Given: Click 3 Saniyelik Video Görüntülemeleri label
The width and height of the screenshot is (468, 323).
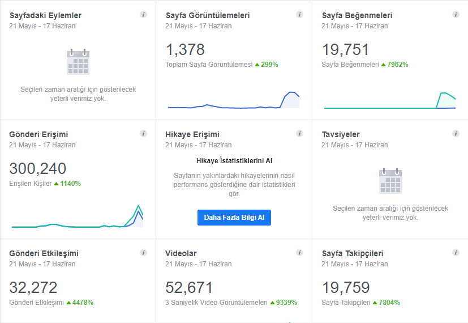Looking at the screenshot, I should [x=216, y=303].
